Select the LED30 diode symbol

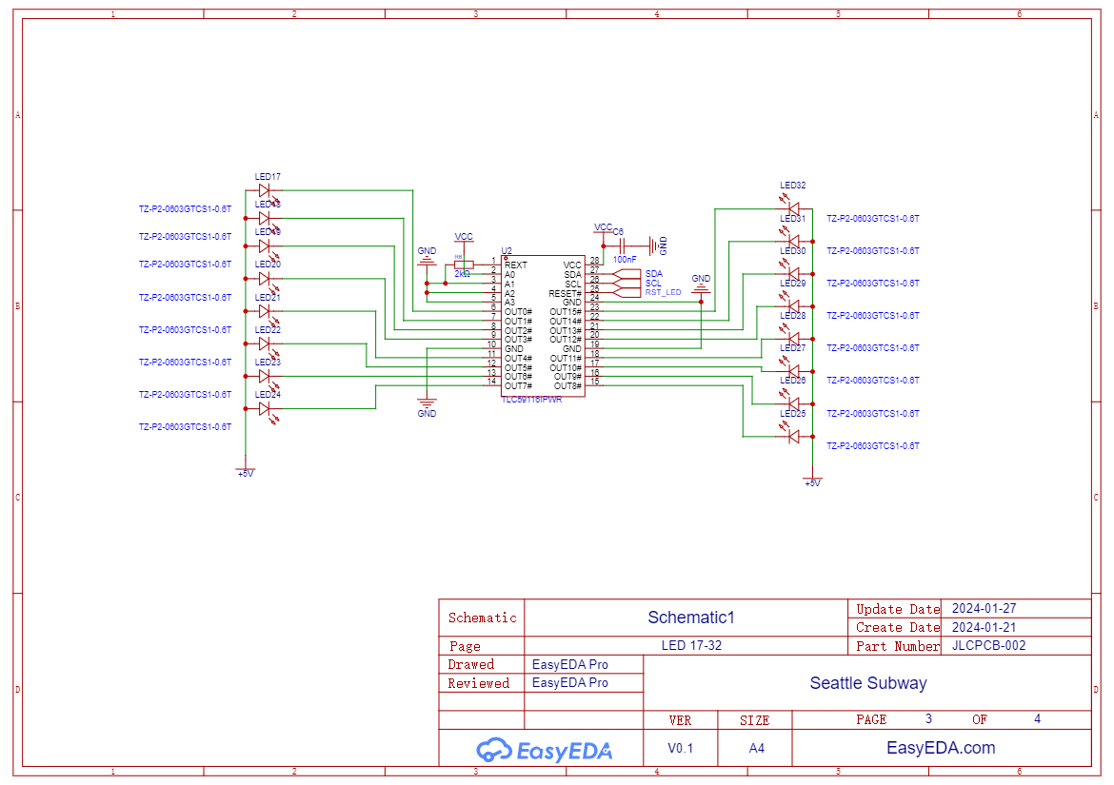(x=793, y=274)
